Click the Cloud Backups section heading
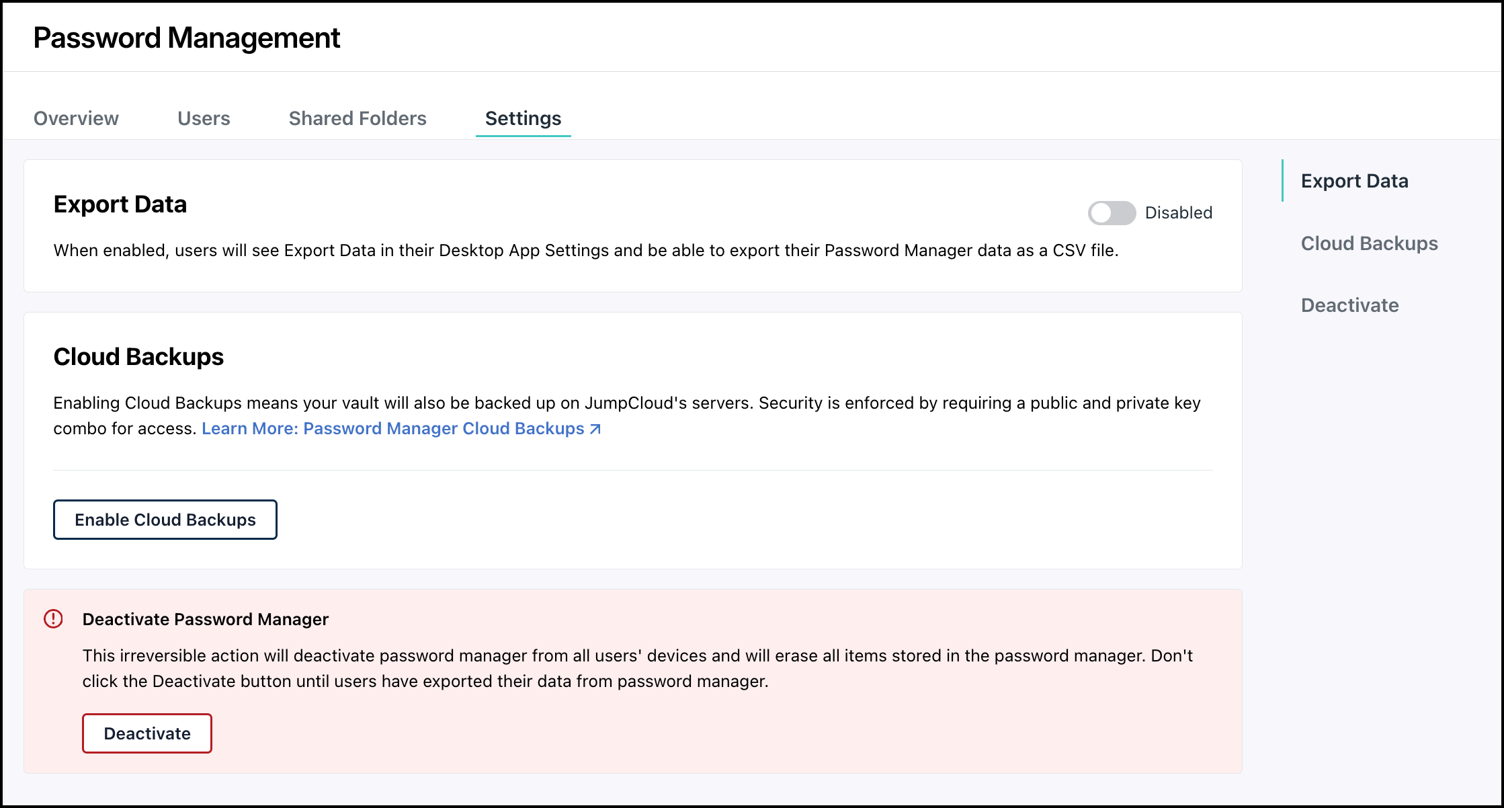This screenshot has height=808, width=1504. [x=138, y=356]
